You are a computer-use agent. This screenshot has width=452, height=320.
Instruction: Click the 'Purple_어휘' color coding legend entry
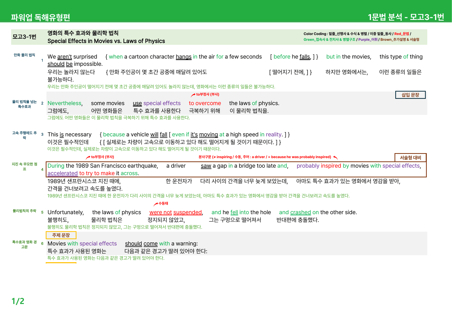pos(368,40)
